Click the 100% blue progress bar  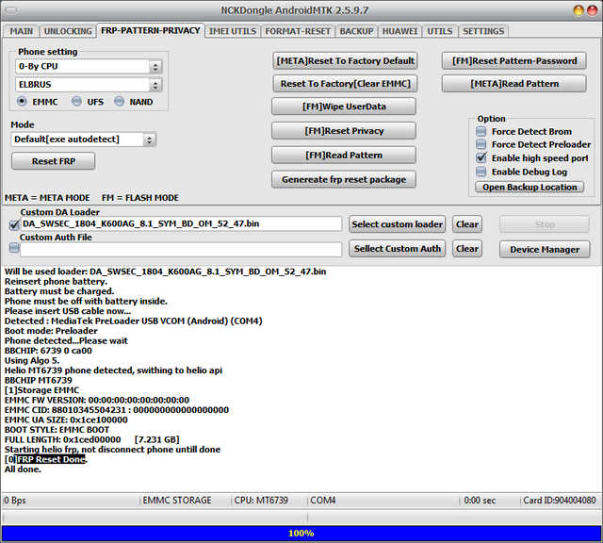coord(301,534)
